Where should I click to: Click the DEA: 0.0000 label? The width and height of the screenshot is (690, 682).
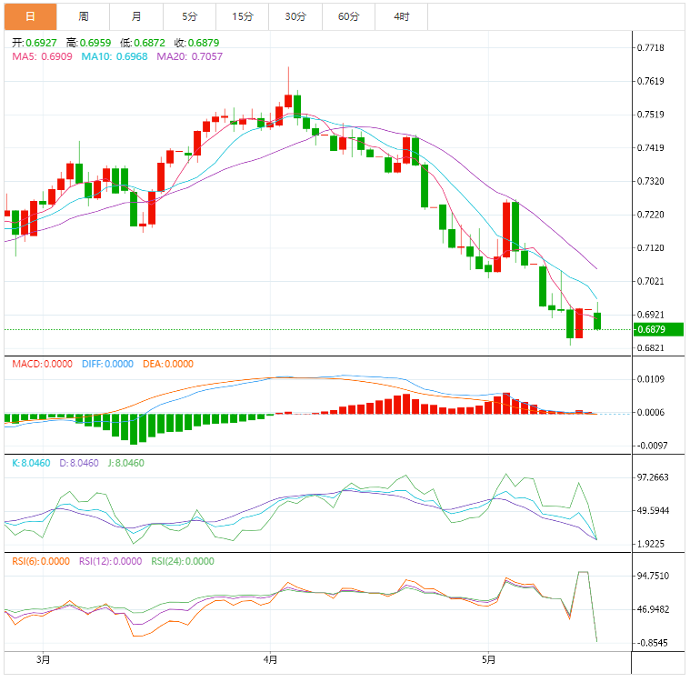point(168,364)
